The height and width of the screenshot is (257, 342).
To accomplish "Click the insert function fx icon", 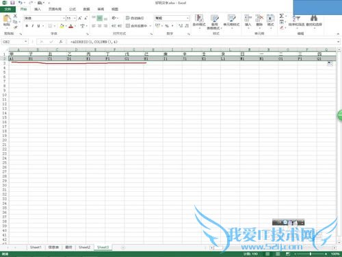I will click(x=61, y=42).
